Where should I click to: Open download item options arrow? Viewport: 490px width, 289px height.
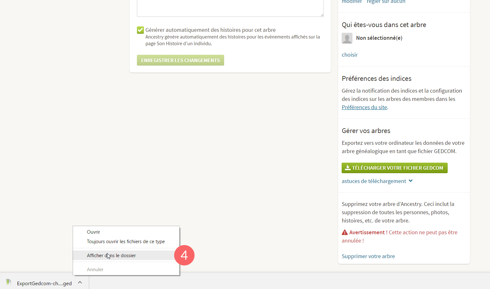(x=80, y=282)
